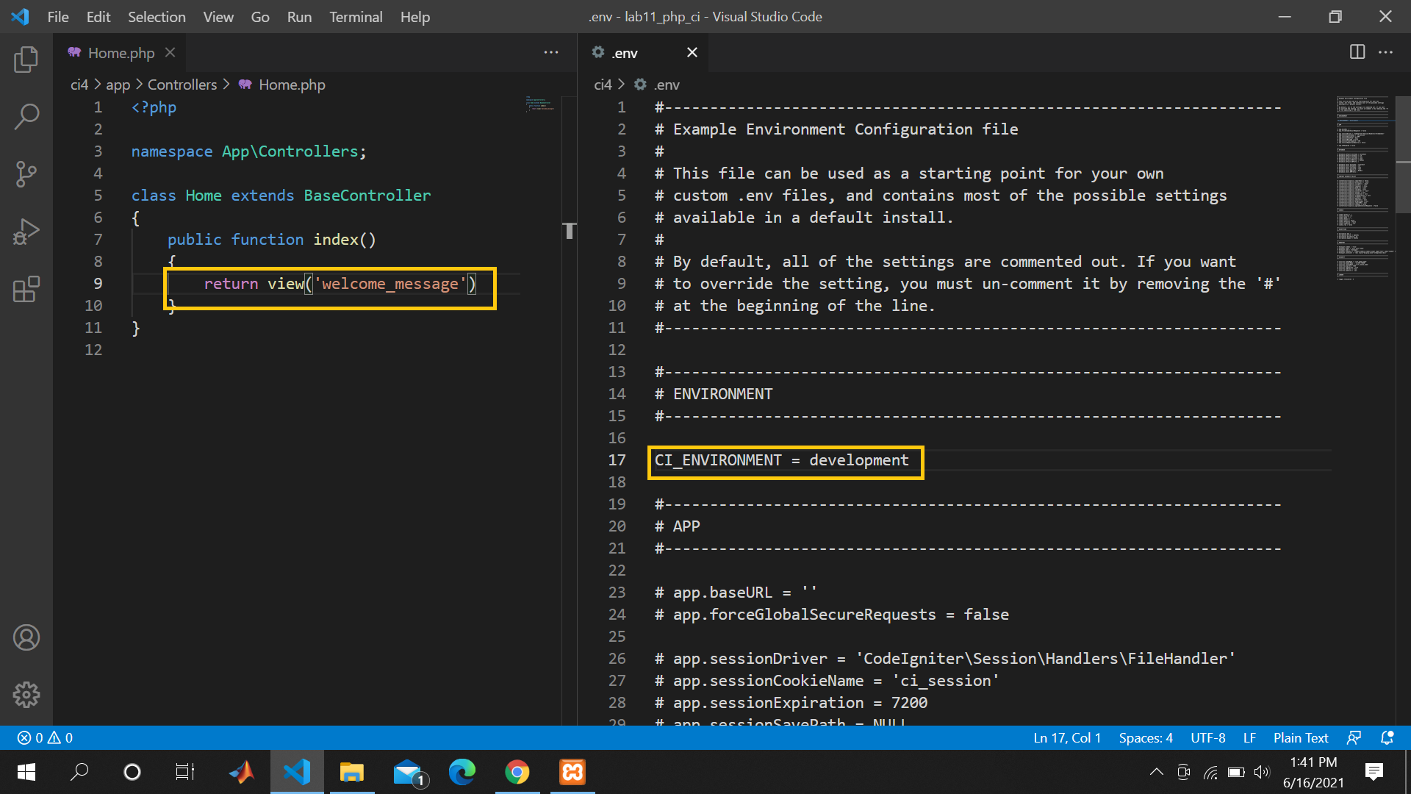
Task: Open Run and Debug view
Action: [26, 232]
